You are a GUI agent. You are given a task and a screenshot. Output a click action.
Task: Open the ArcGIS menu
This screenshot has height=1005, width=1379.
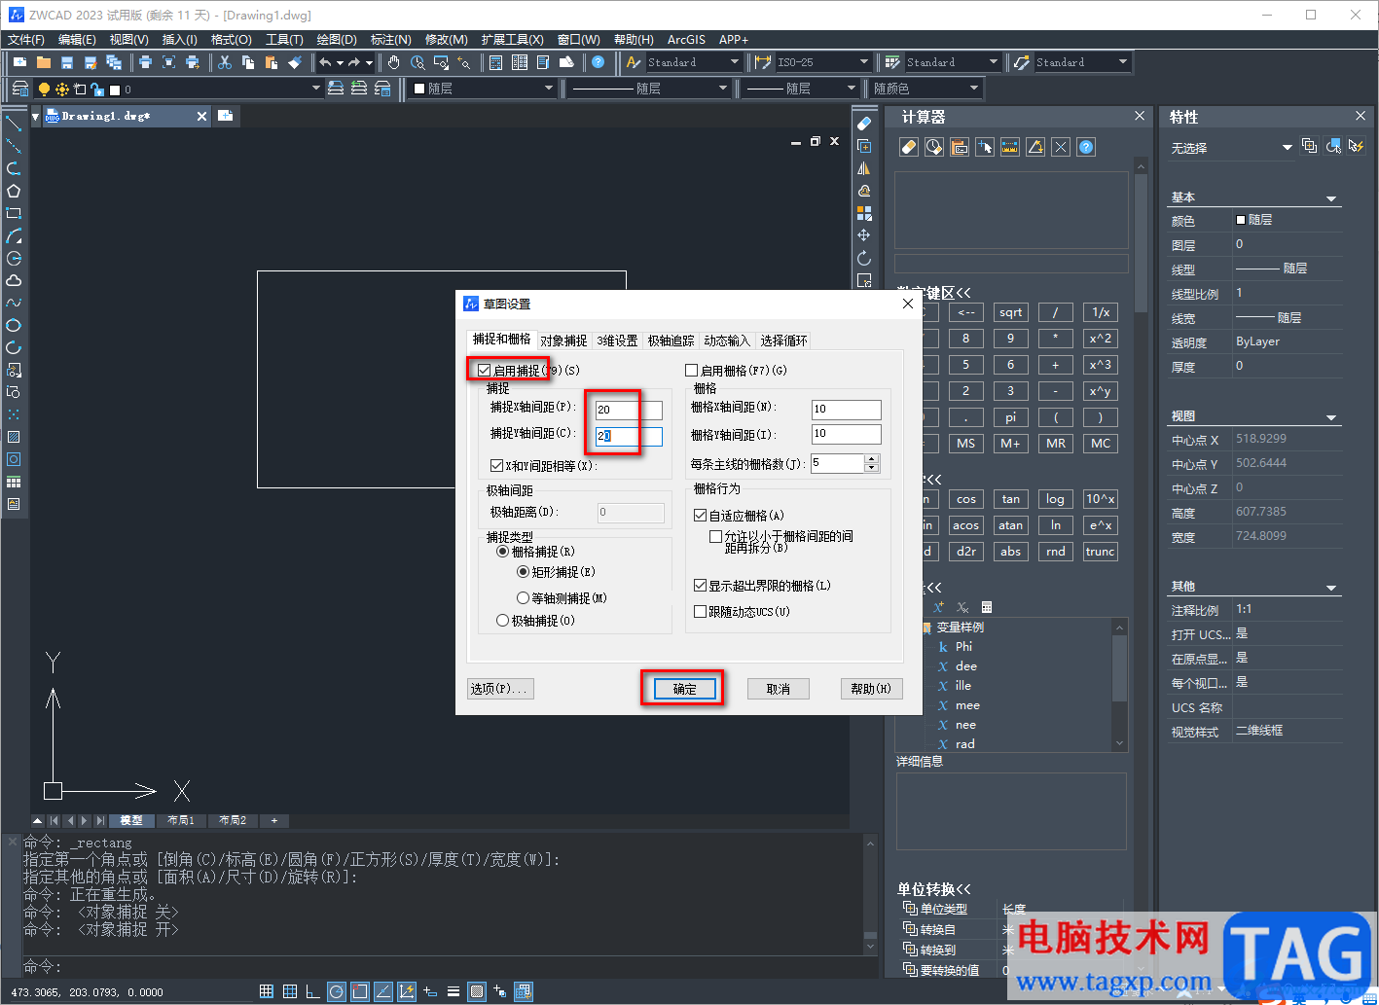(x=686, y=40)
